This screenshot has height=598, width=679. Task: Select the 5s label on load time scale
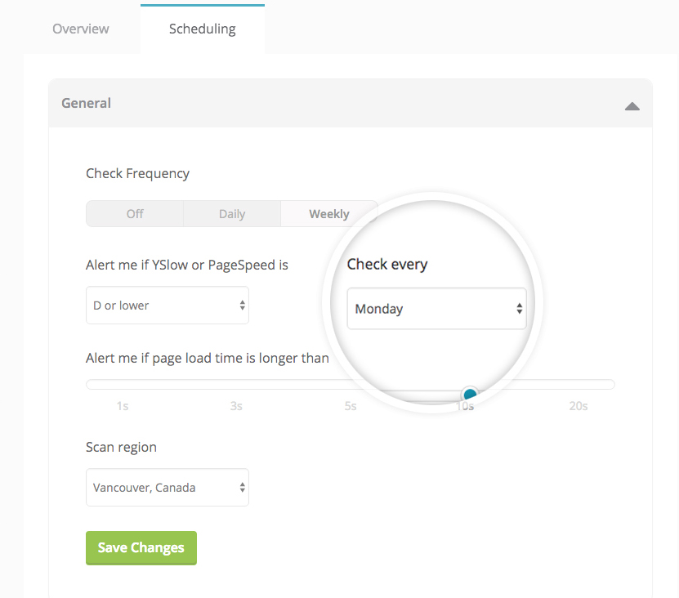(350, 406)
